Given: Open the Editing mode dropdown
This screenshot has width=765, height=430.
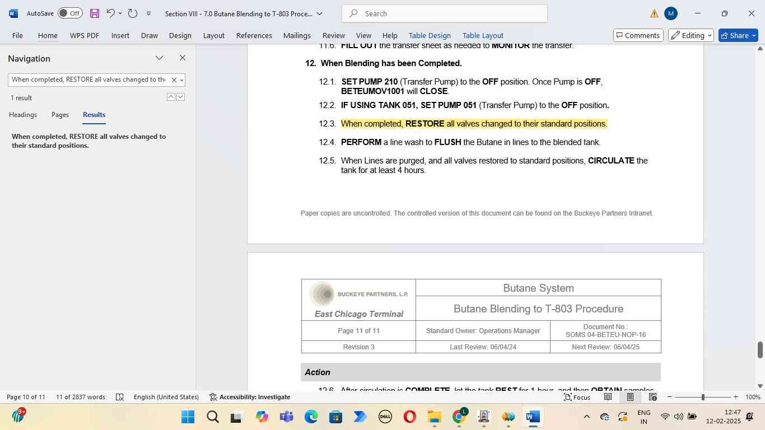Looking at the screenshot, I should point(692,35).
